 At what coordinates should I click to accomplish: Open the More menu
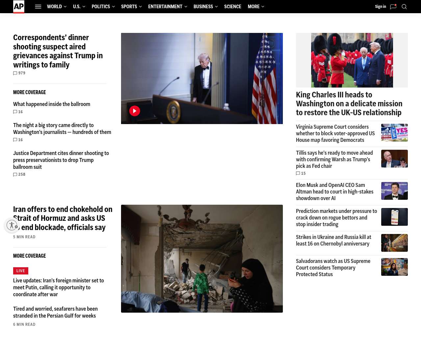click(x=254, y=7)
